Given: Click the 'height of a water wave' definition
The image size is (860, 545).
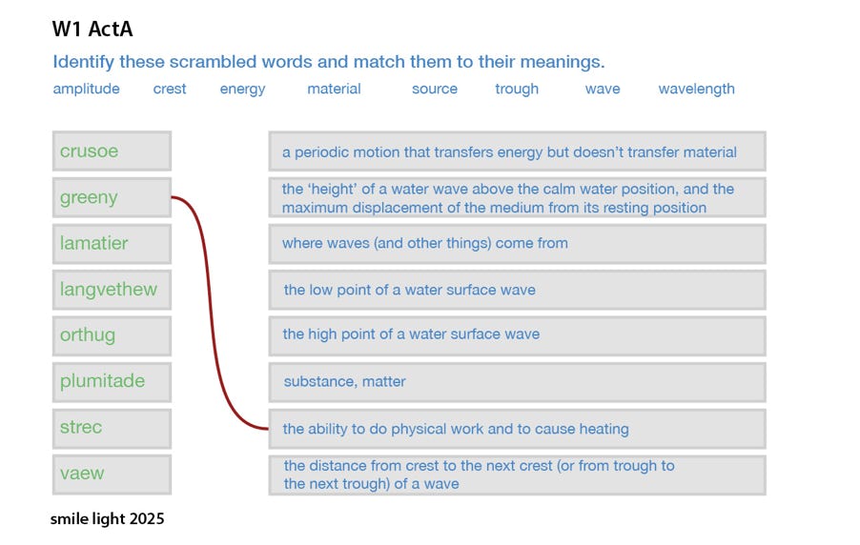Looking at the screenshot, I should coord(517,197).
